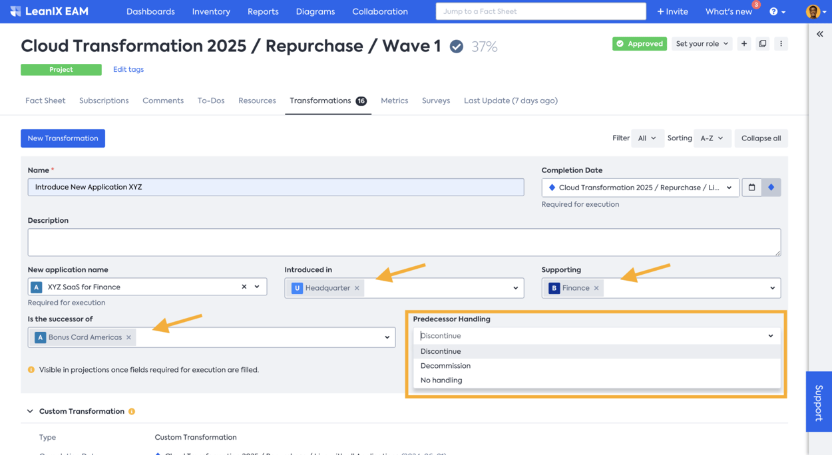832x455 pixels.
Task: Choose the No handling option
Action: [441, 380]
